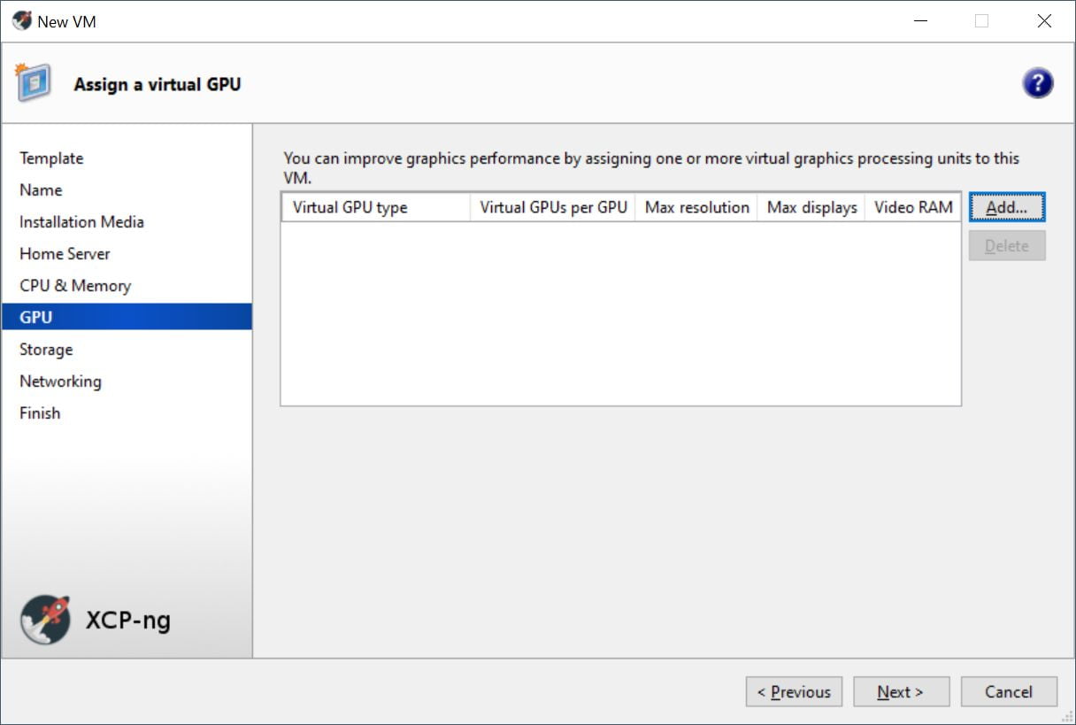Go to the Template step
The height and width of the screenshot is (725, 1076).
click(x=51, y=158)
